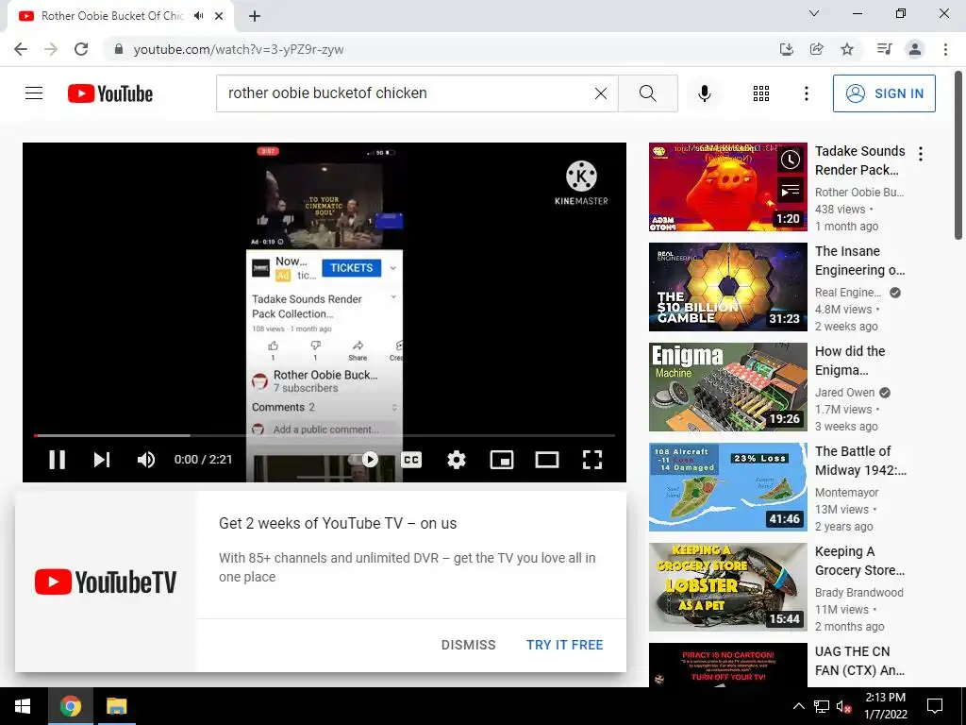Open the Chrome three-dot menu
The width and height of the screenshot is (966, 725).
coord(945,49)
